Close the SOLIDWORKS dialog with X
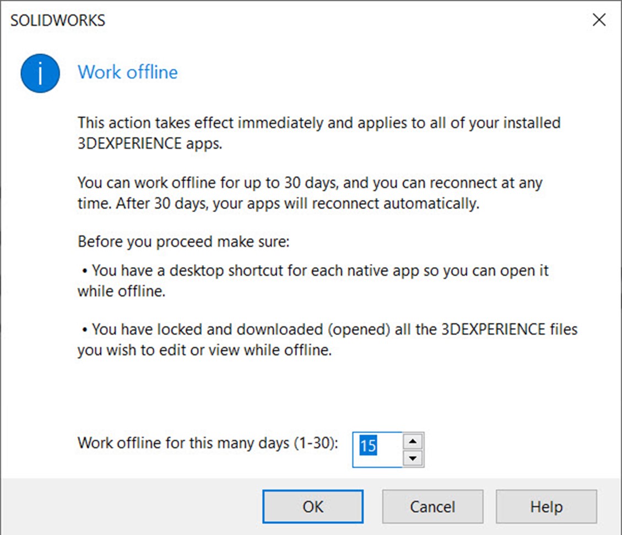 (x=599, y=19)
